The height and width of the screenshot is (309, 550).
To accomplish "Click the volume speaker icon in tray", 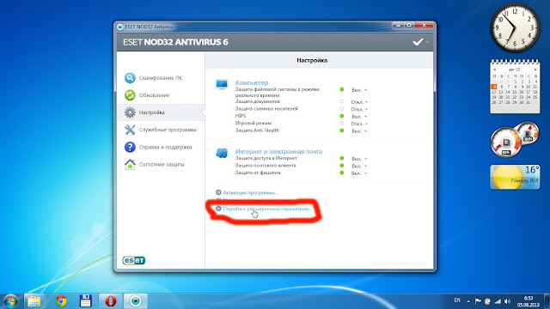I will point(508,301).
